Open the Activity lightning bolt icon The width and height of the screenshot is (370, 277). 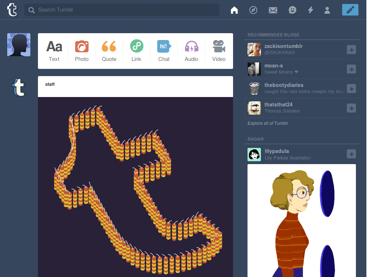tap(310, 10)
